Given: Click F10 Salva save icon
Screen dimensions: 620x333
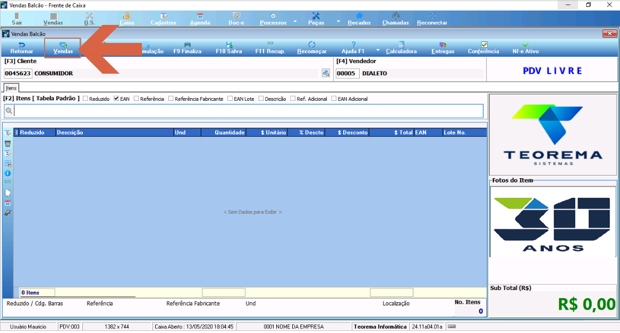Looking at the screenshot, I should (x=229, y=45).
